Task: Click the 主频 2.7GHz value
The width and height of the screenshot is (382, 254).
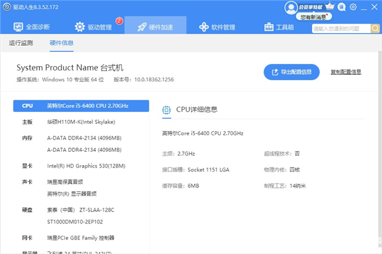Action: click(x=186, y=154)
